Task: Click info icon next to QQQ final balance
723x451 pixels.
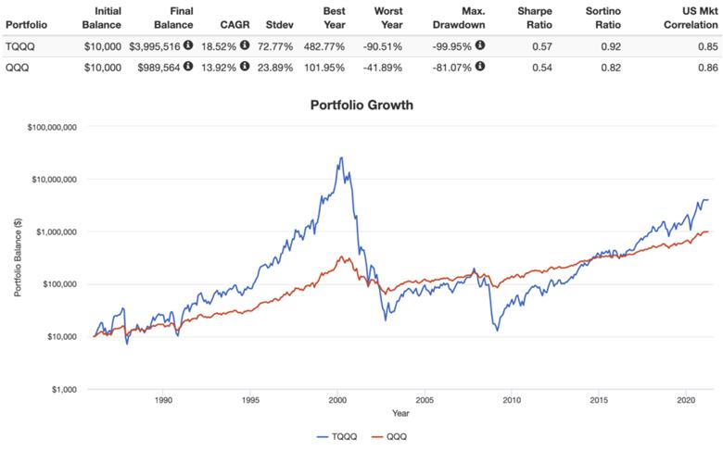Action: pyautogui.click(x=188, y=67)
